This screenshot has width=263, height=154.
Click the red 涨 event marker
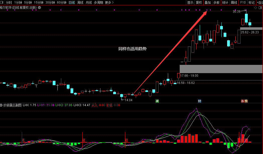[242, 101]
